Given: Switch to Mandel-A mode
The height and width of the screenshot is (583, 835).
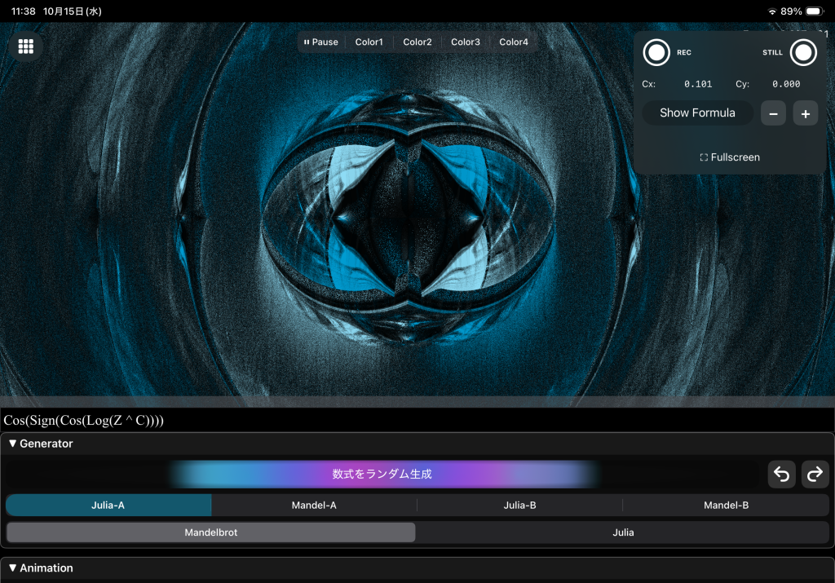Looking at the screenshot, I should tap(314, 506).
